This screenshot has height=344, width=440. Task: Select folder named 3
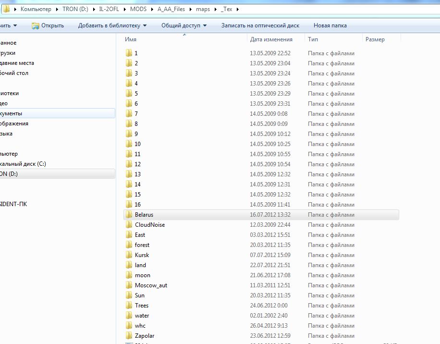point(136,73)
